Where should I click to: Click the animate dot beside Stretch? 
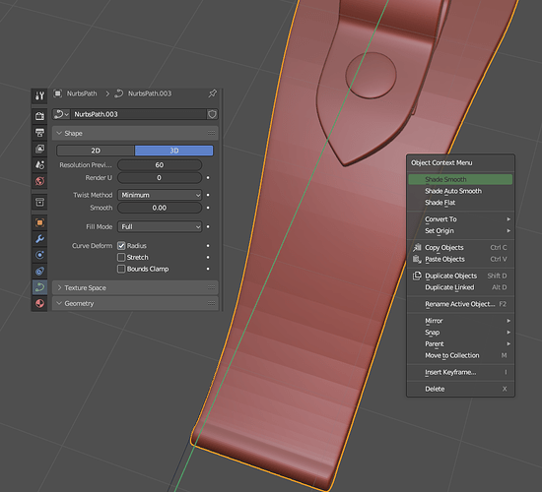click(208, 257)
